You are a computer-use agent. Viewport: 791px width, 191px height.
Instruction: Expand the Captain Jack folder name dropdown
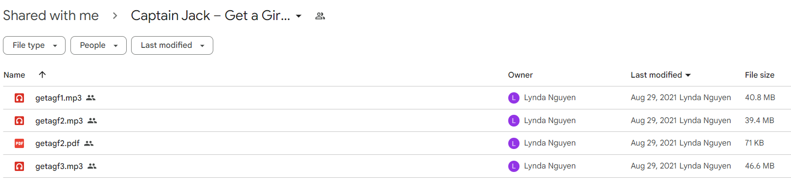click(x=299, y=16)
